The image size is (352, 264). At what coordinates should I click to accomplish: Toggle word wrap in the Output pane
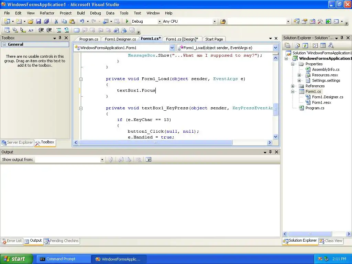pyautogui.click(x=148, y=159)
